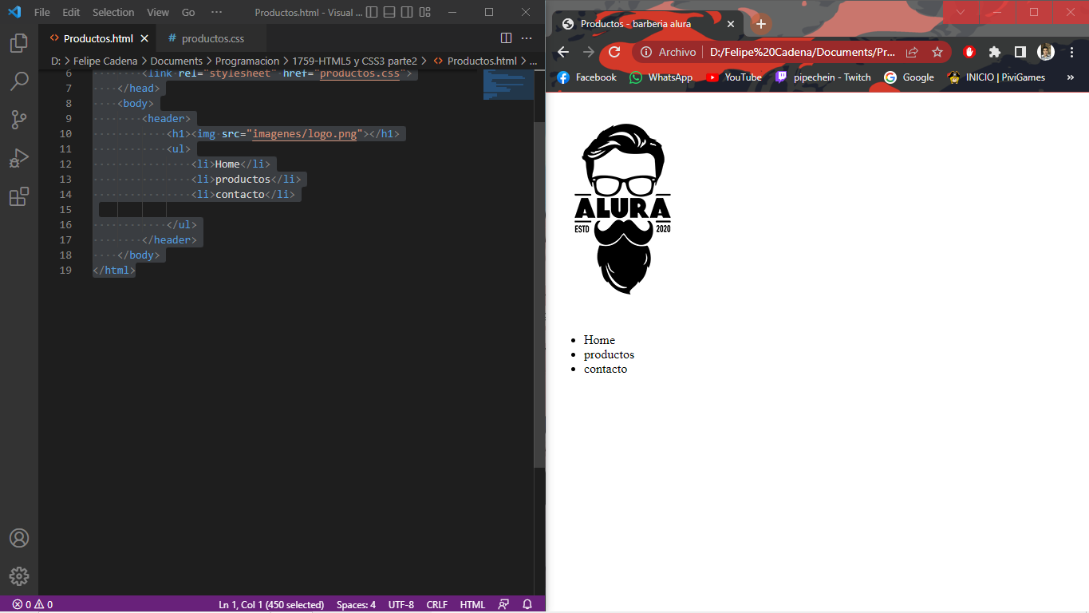Bookmark this page with star icon

[937, 52]
